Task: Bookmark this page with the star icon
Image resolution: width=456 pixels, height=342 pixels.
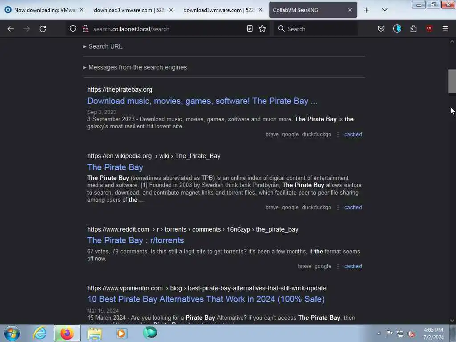Action: [x=262, y=28]
